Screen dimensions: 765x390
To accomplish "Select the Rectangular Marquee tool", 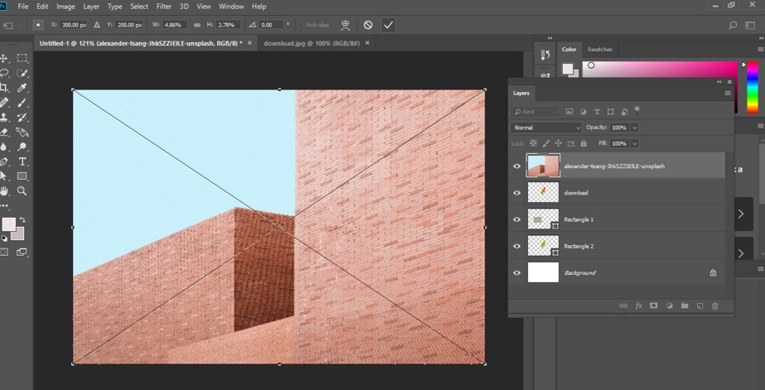I will [22, 59].
